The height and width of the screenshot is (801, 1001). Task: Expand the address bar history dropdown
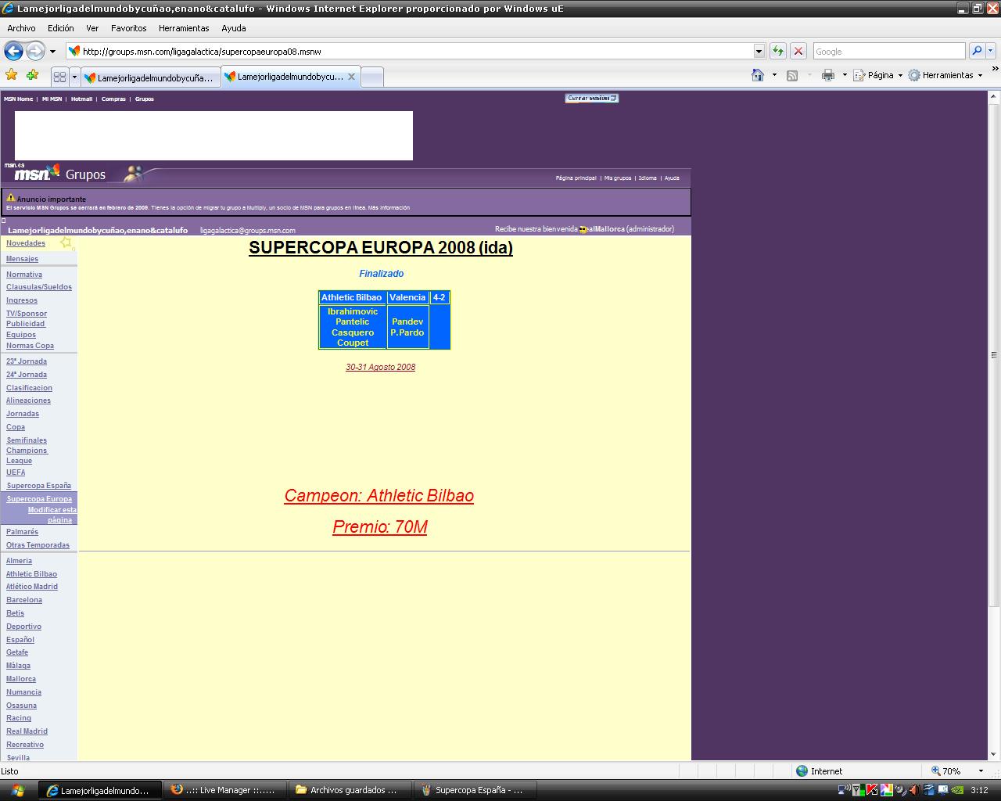tap(759, 51)
